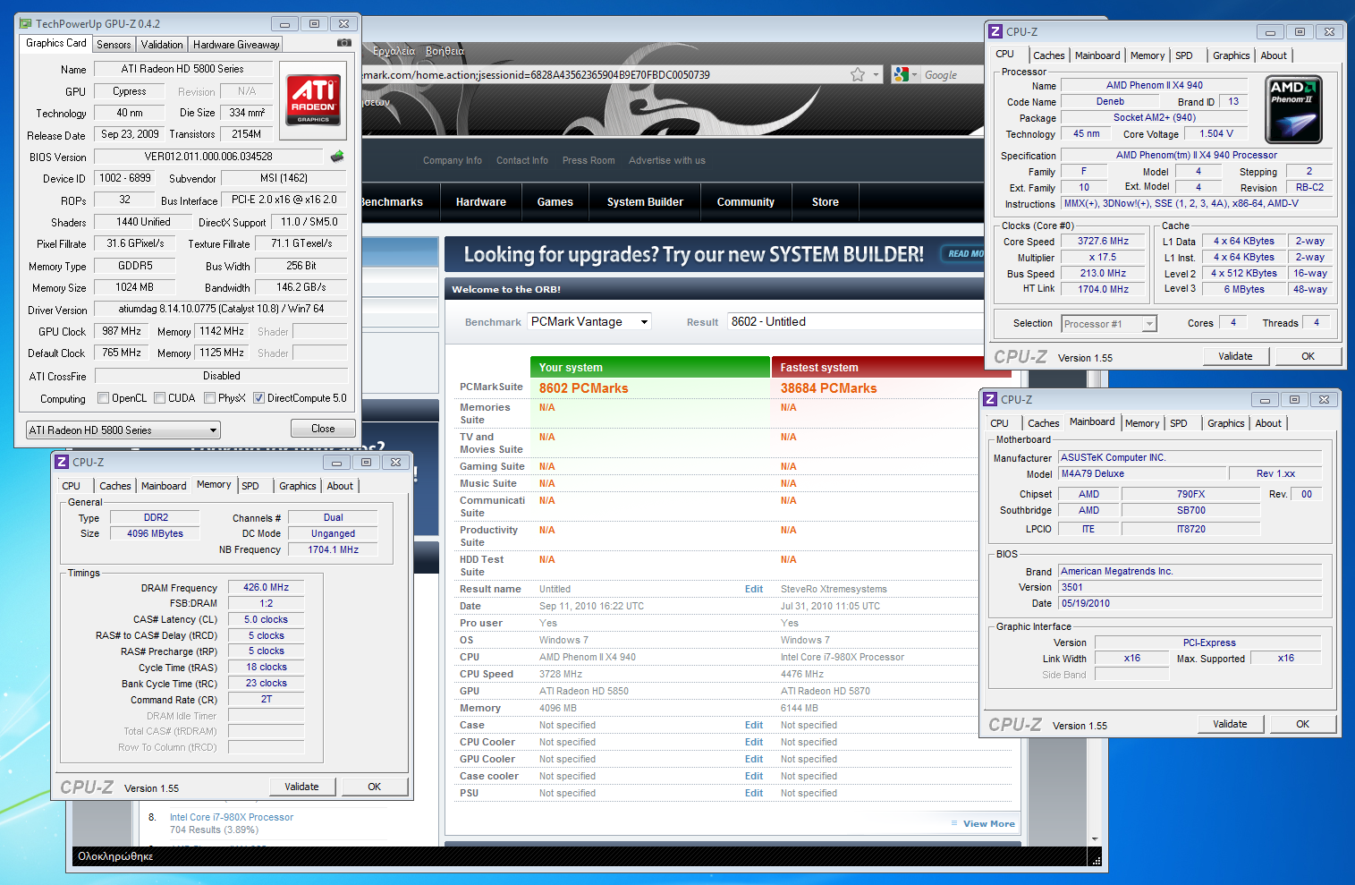Toggle the DirectCompute 5.0 checkbox
Viewport: 1355px width, 885px height.
point(258,398)
